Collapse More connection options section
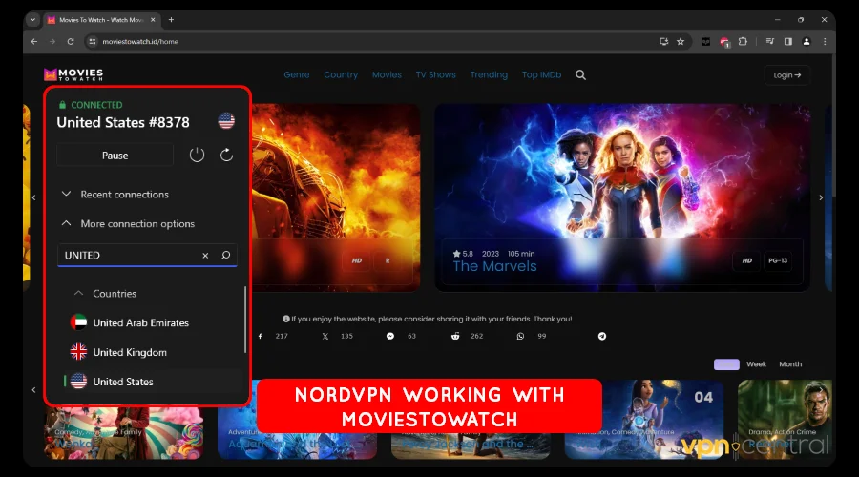Image resolution: width=859 pixels, height=477 pixels. click(127, 224)
